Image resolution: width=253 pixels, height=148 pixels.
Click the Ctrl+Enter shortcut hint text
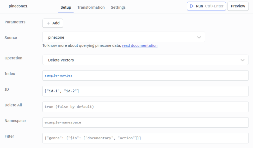214,6
